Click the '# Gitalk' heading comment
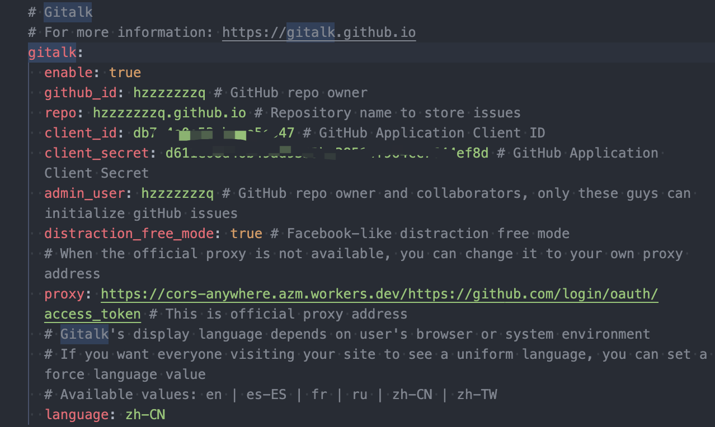 pyautogui.click(x=60, y=12)
